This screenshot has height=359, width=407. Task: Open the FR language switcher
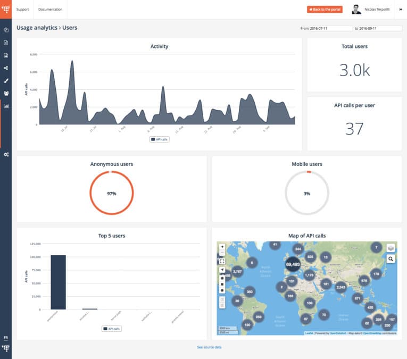coord(6,338)
